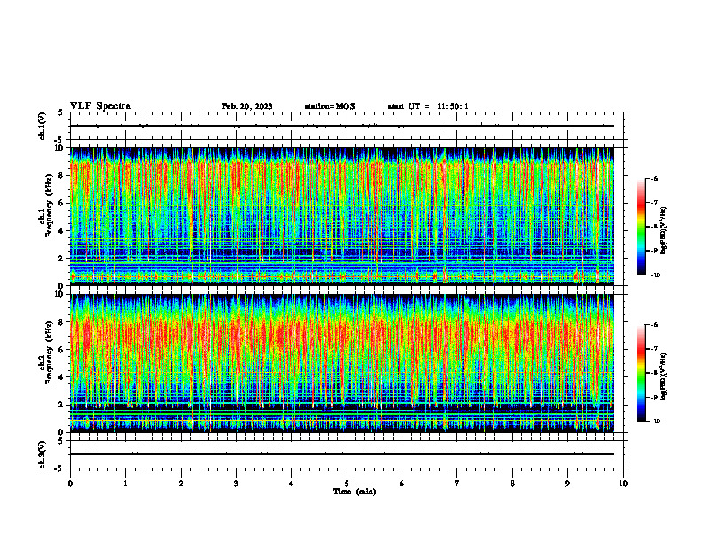Click the "Time (min)" axis label

(x=355, y=492)
